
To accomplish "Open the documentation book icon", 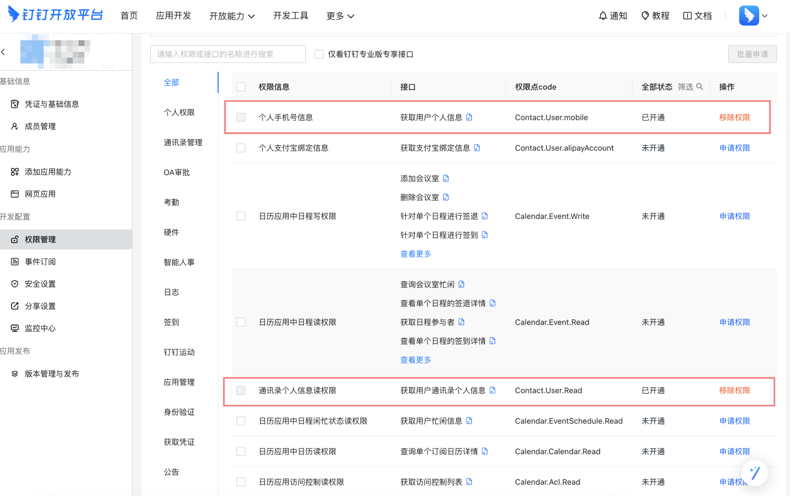I will (x=687, y=16).
